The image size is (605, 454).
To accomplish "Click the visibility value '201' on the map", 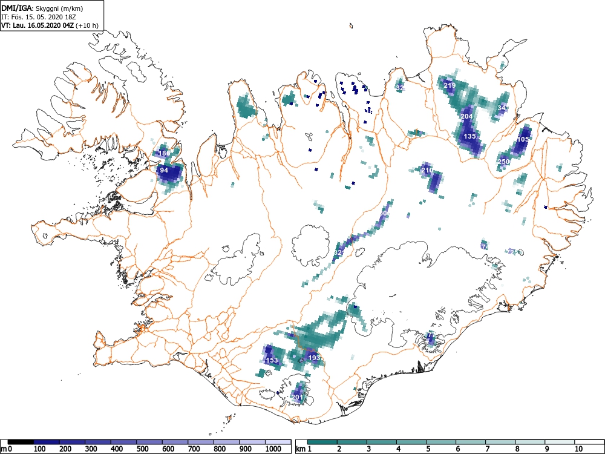I will [297, 397].
